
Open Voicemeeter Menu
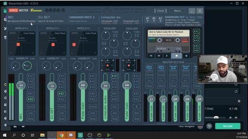(x=177, y=11)
